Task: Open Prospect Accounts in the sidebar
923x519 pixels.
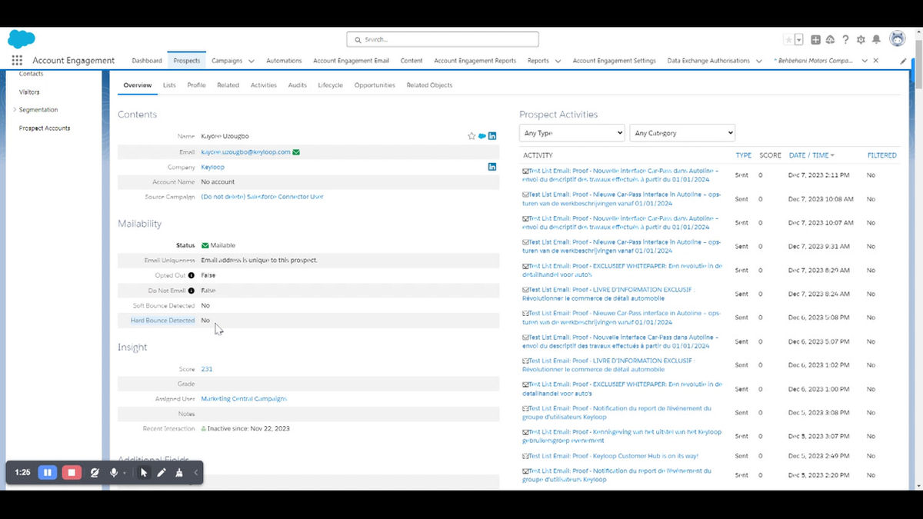Action: pos(45,128)
